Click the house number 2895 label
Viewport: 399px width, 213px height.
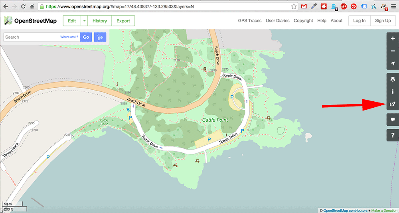click(124, 104)
